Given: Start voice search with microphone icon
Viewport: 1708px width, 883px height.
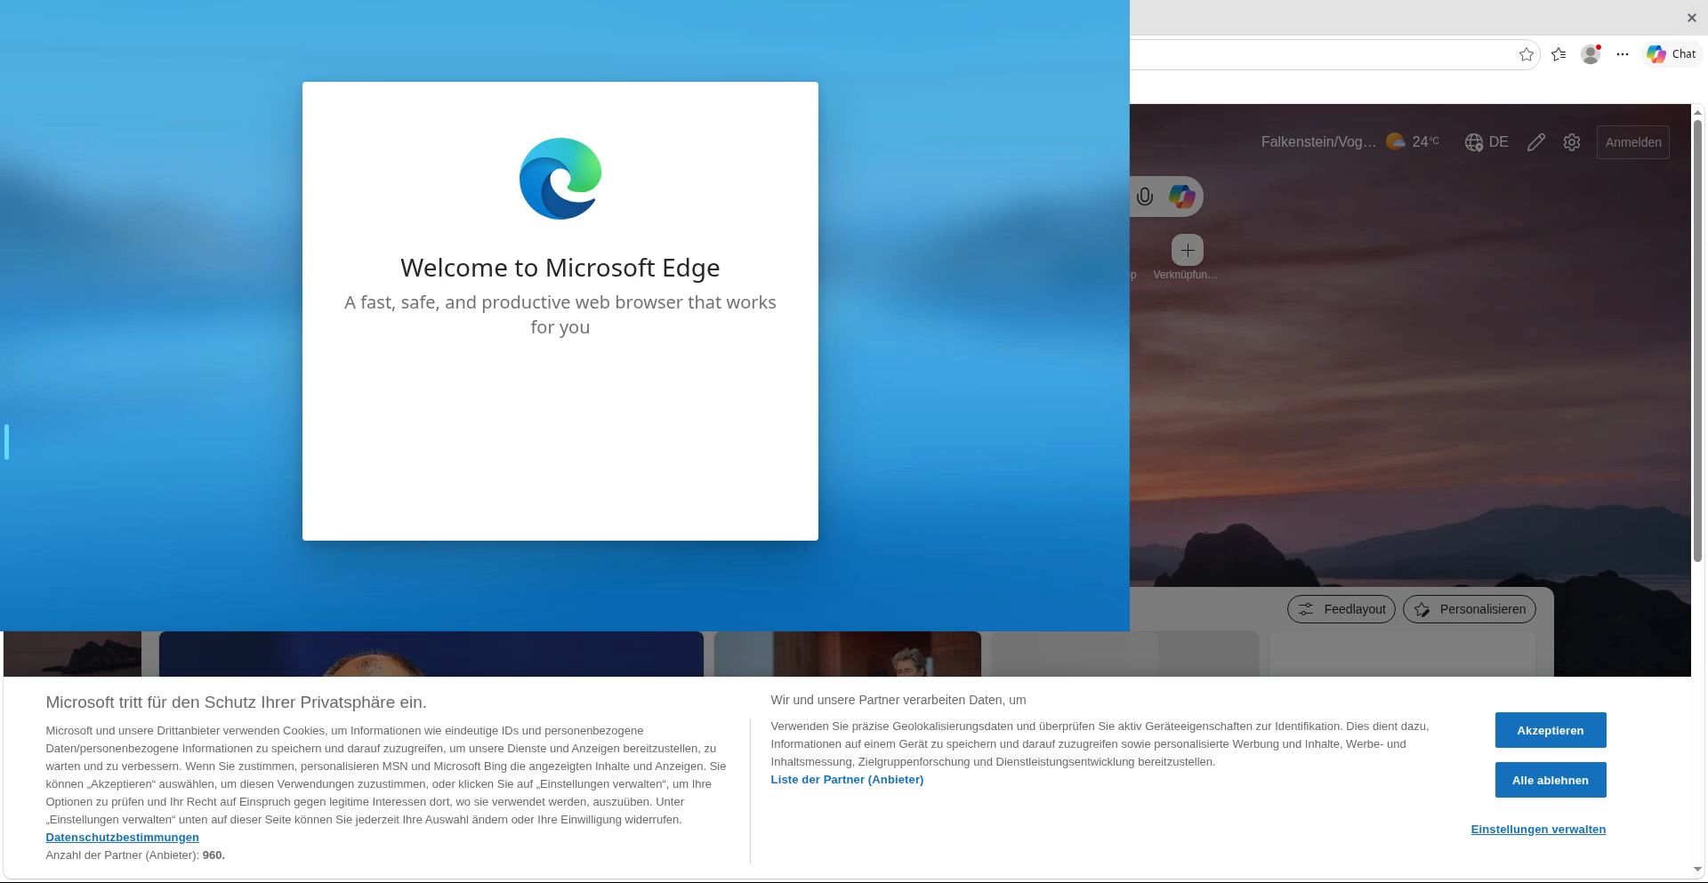Looking at the screenshot, I should (1145, 197).
